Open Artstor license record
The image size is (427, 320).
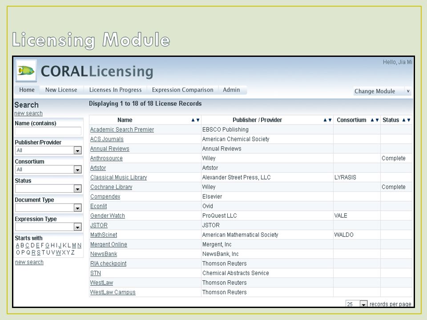(98, 168)
